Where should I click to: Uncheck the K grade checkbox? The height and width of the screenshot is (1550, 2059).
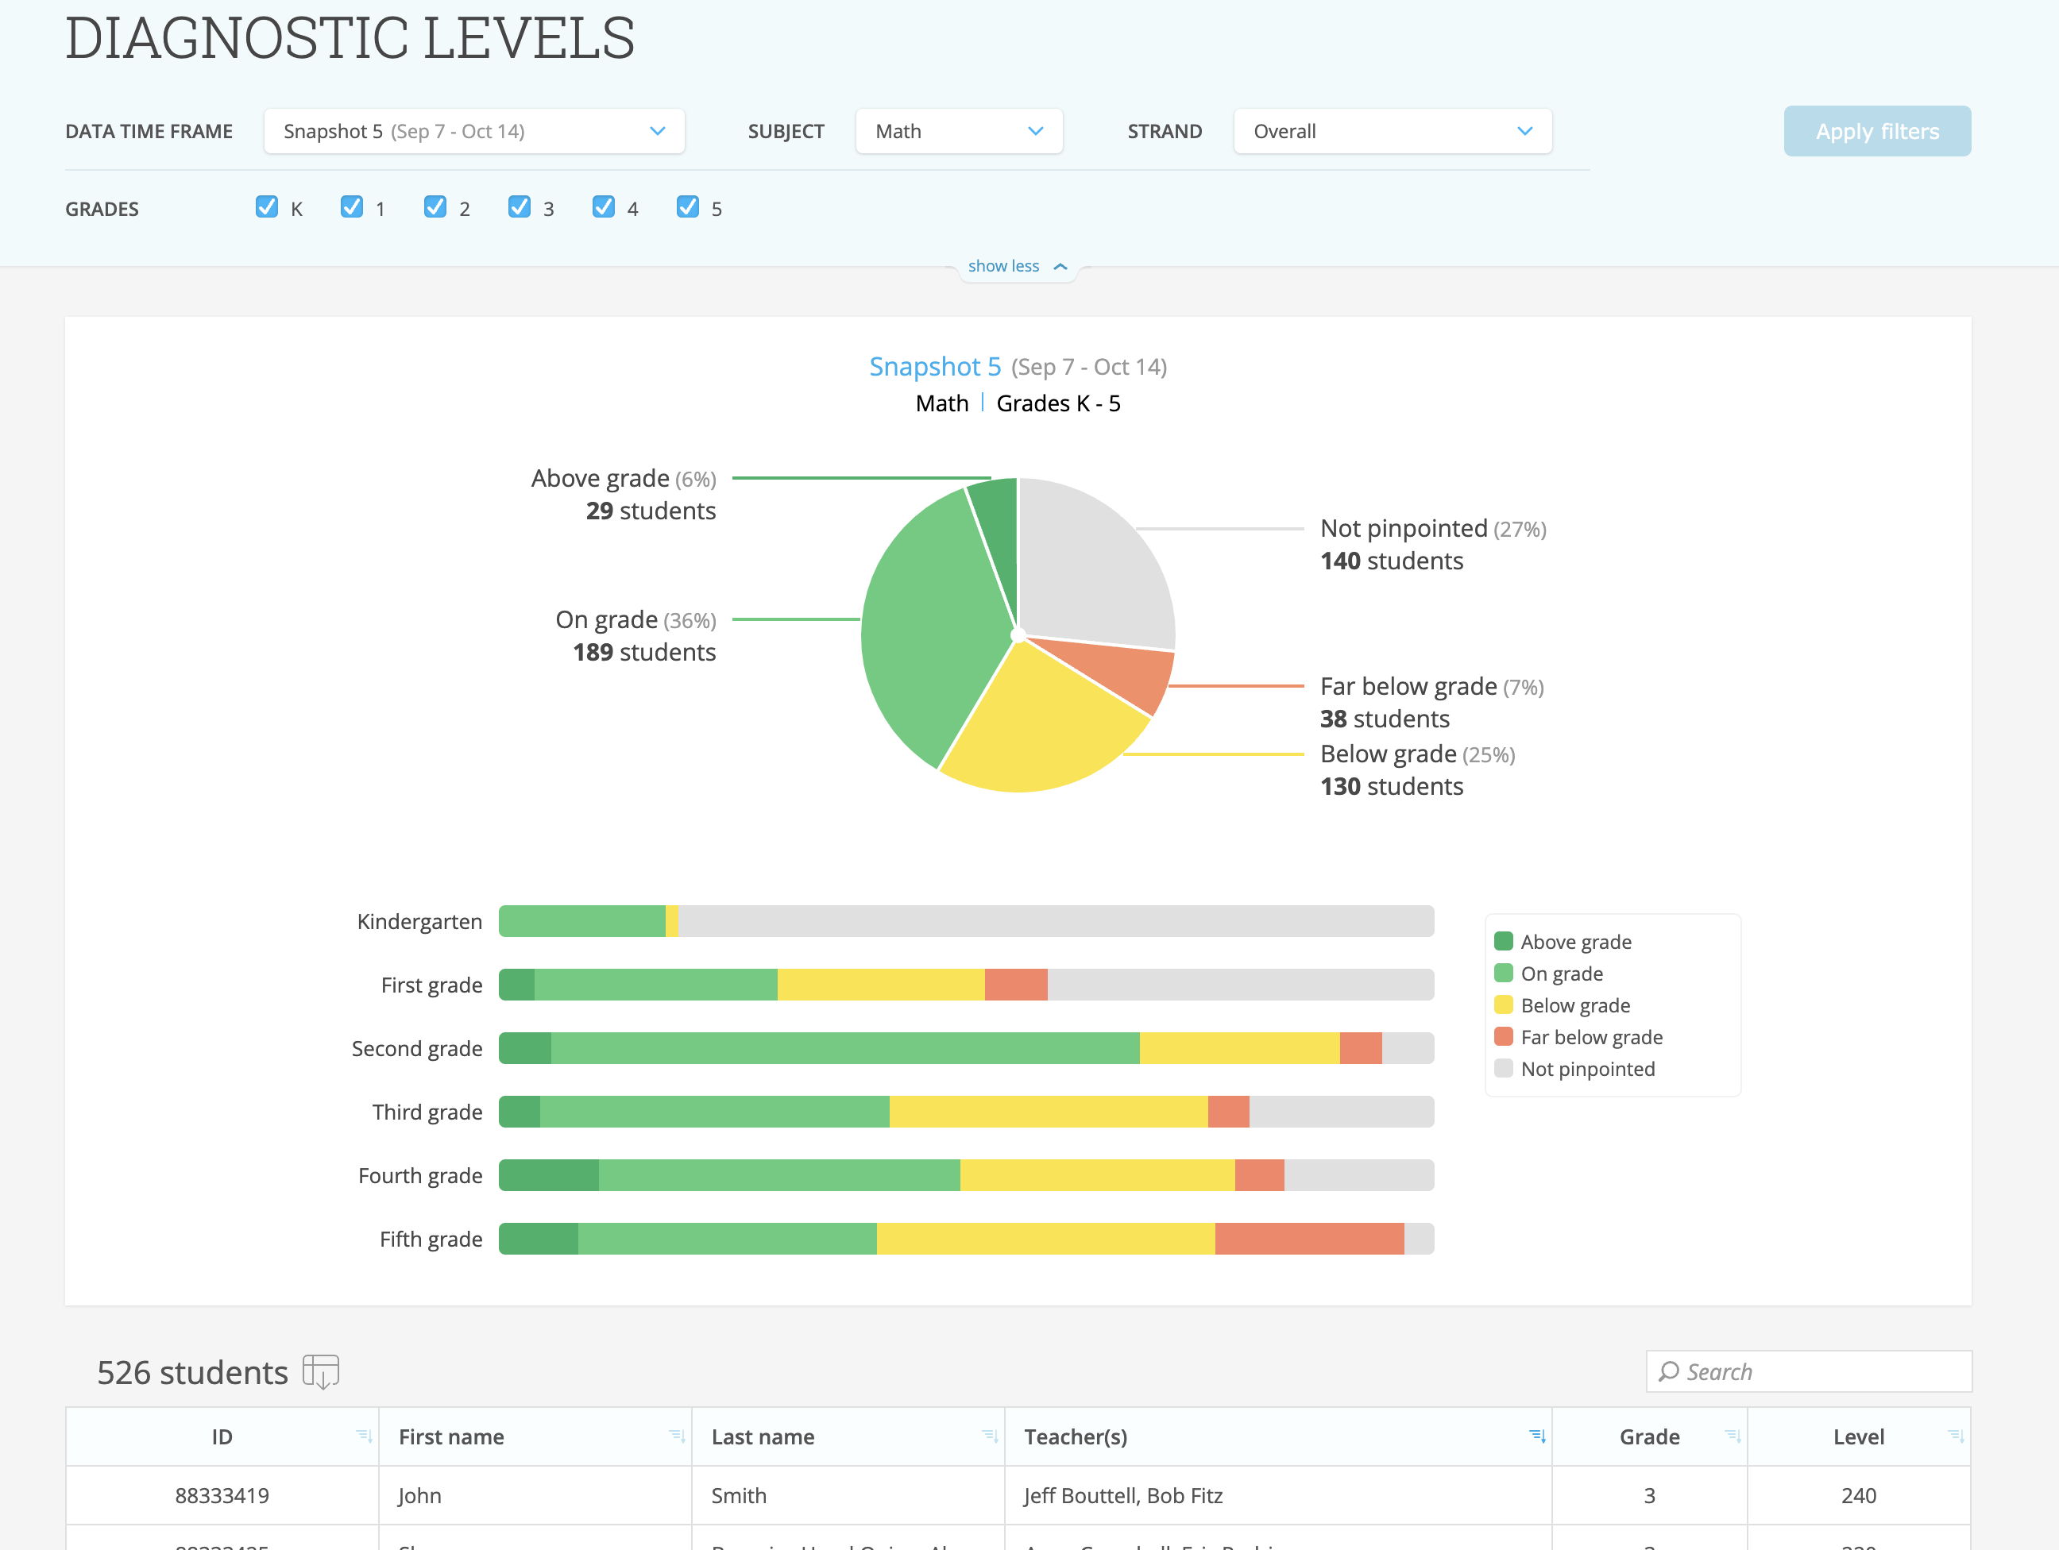pyautogui.click(x=267, y=206)
